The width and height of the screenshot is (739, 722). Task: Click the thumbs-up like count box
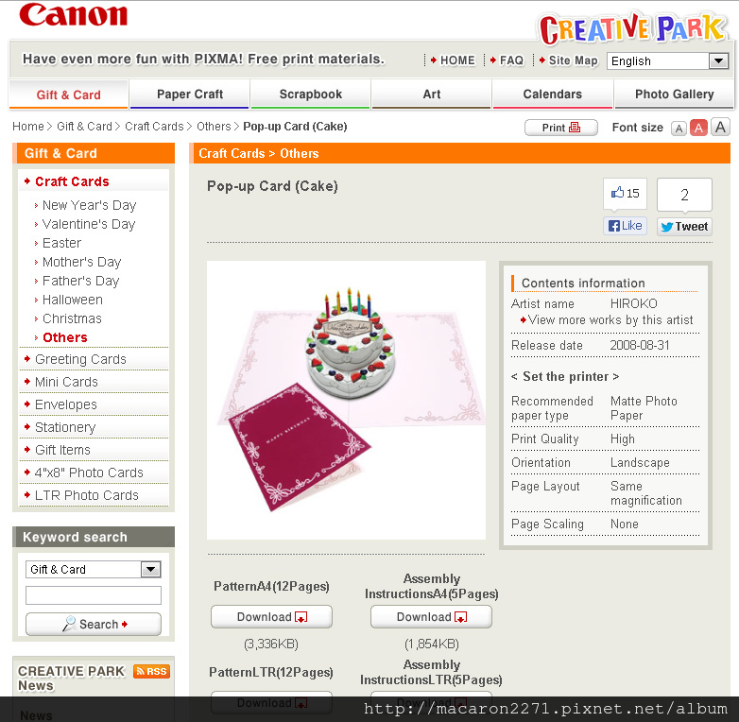click(x=625, y=193)
